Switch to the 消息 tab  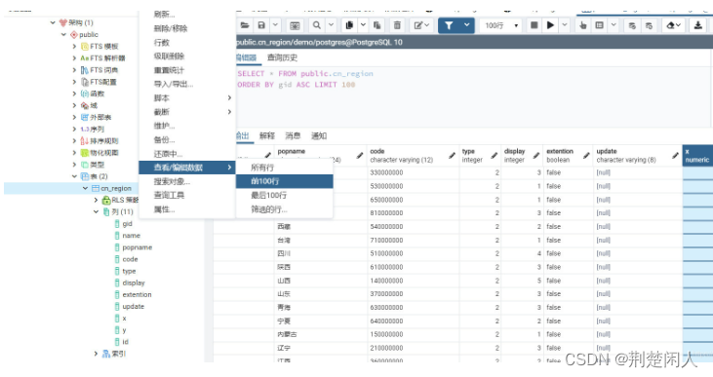point(293,135)
